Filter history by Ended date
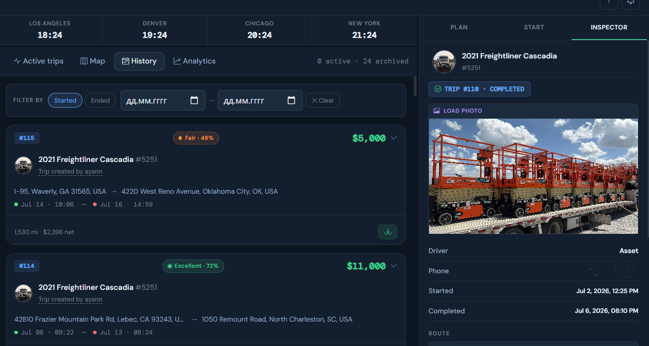 pyautogui.click(x=100, y=100)
